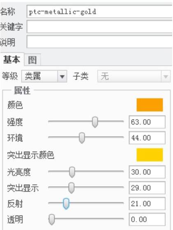Open the yellow 突出显示颜色 swatch
The width and height of the screenshot is (173, 230).
pos(150,155)
